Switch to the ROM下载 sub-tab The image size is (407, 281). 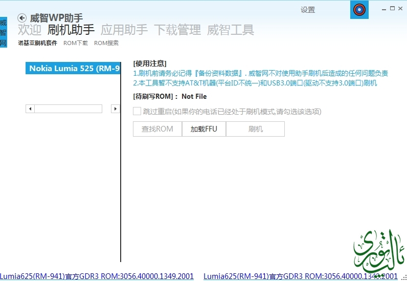(76, 43)
